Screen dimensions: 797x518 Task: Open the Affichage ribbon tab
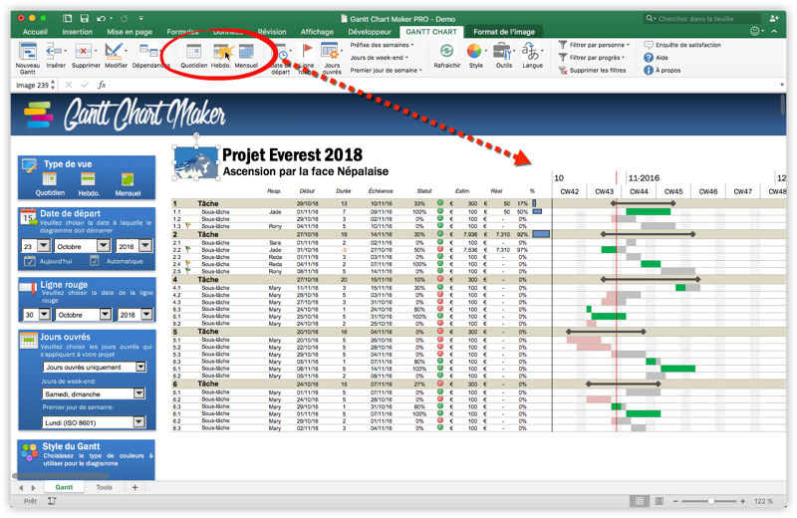pos(317,32)
